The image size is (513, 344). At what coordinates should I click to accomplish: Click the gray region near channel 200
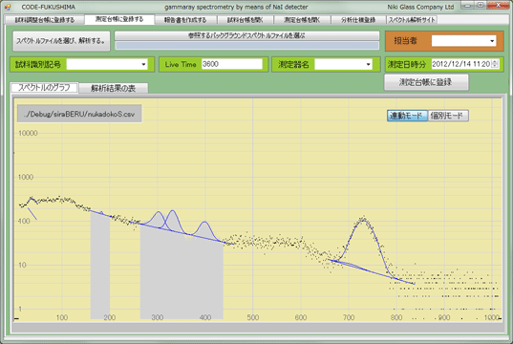[100, 265]
